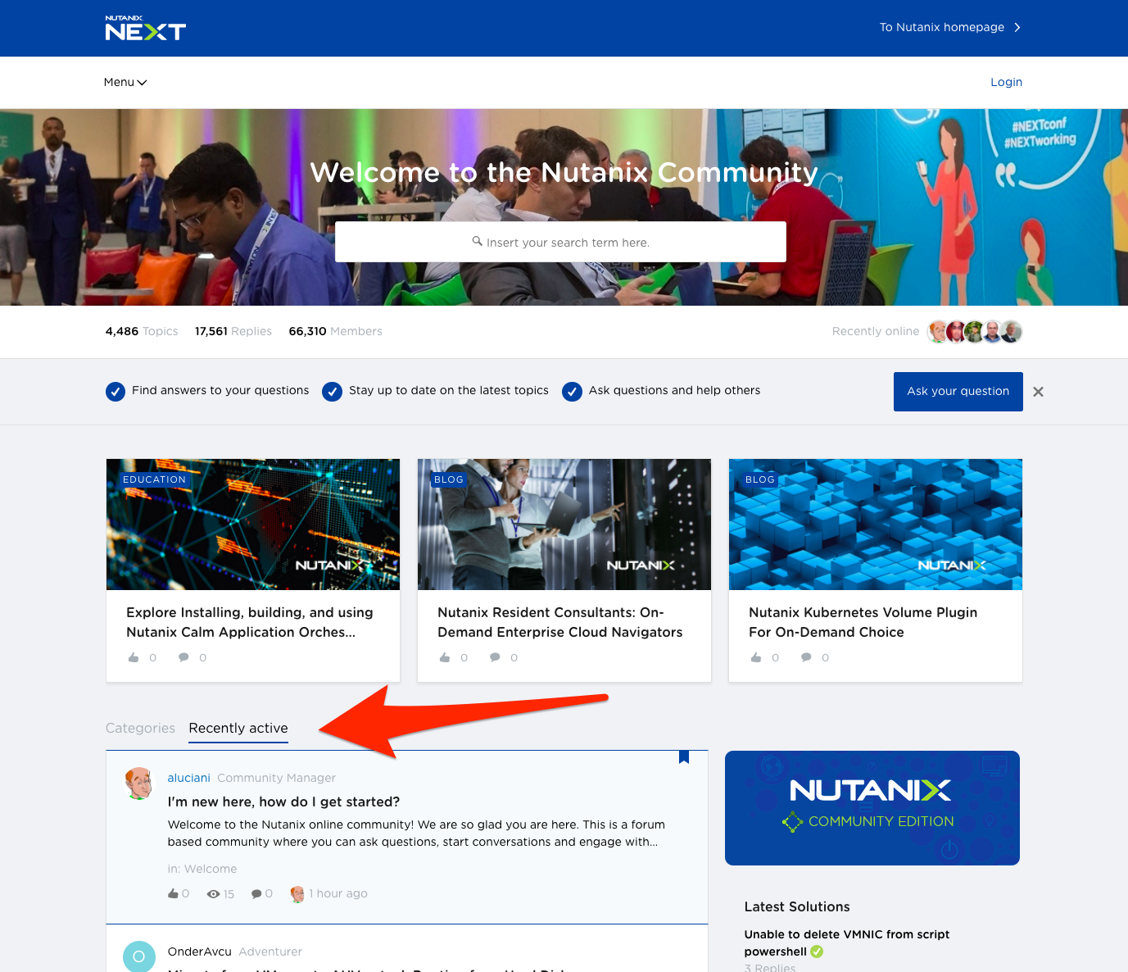Like the Kubernetes Volume Plugin article
Viewport: 1128px width, 972px height.
756,657
